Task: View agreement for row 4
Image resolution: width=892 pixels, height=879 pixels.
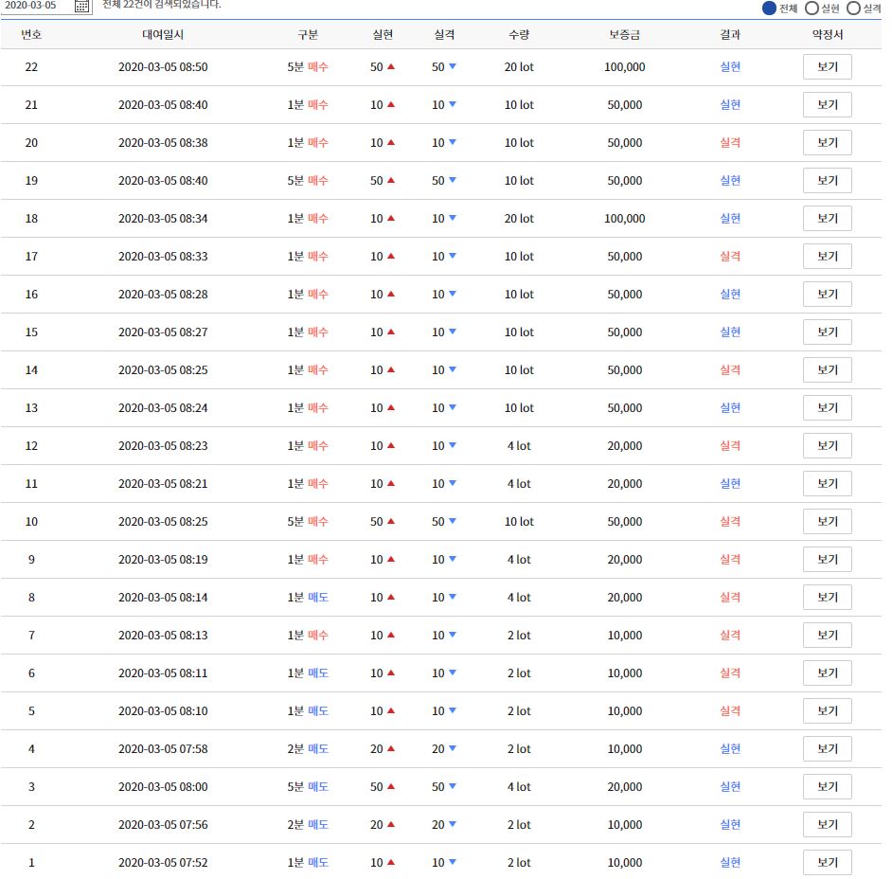Action: point(828,748)
